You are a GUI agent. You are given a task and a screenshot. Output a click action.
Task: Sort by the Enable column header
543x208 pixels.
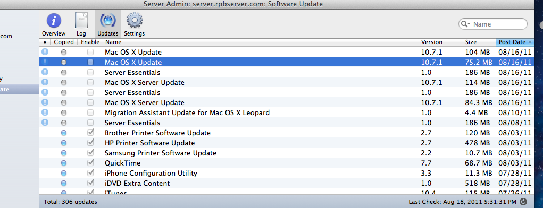[x=90, y=42]
